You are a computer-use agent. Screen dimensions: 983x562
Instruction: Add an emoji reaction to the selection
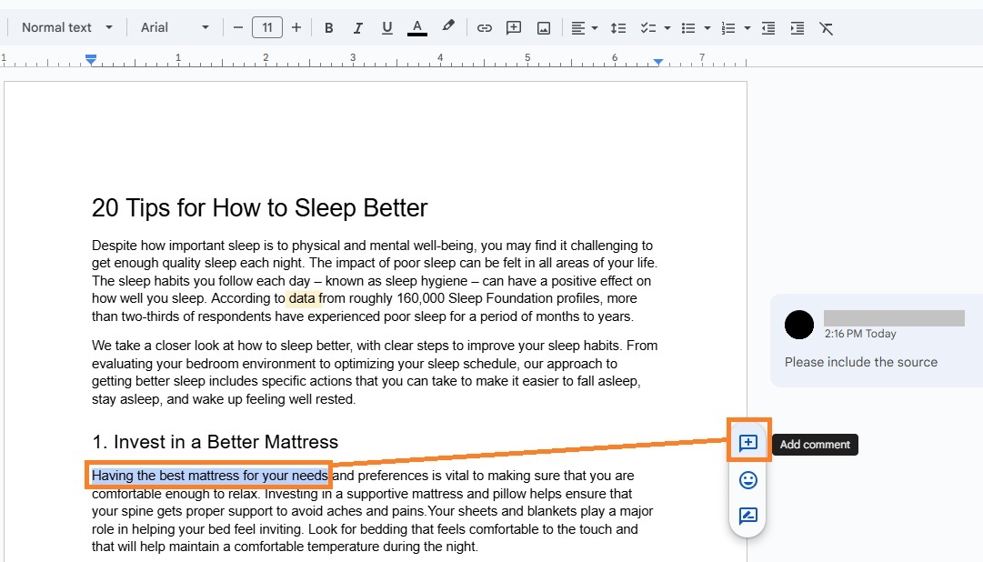point(747,479)
